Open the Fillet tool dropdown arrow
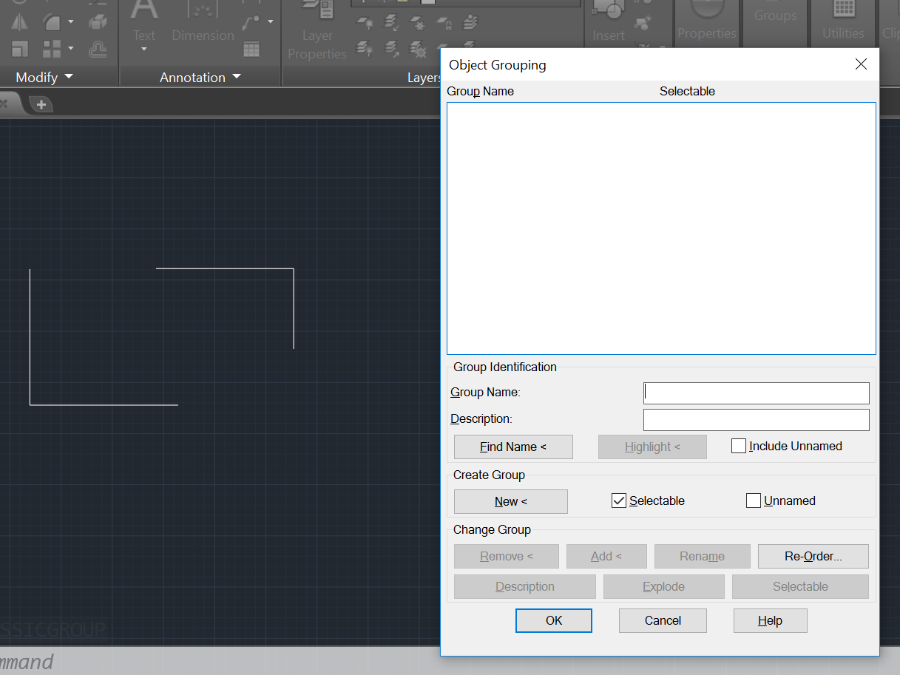 pyautogui.click(x=71, y=22)
